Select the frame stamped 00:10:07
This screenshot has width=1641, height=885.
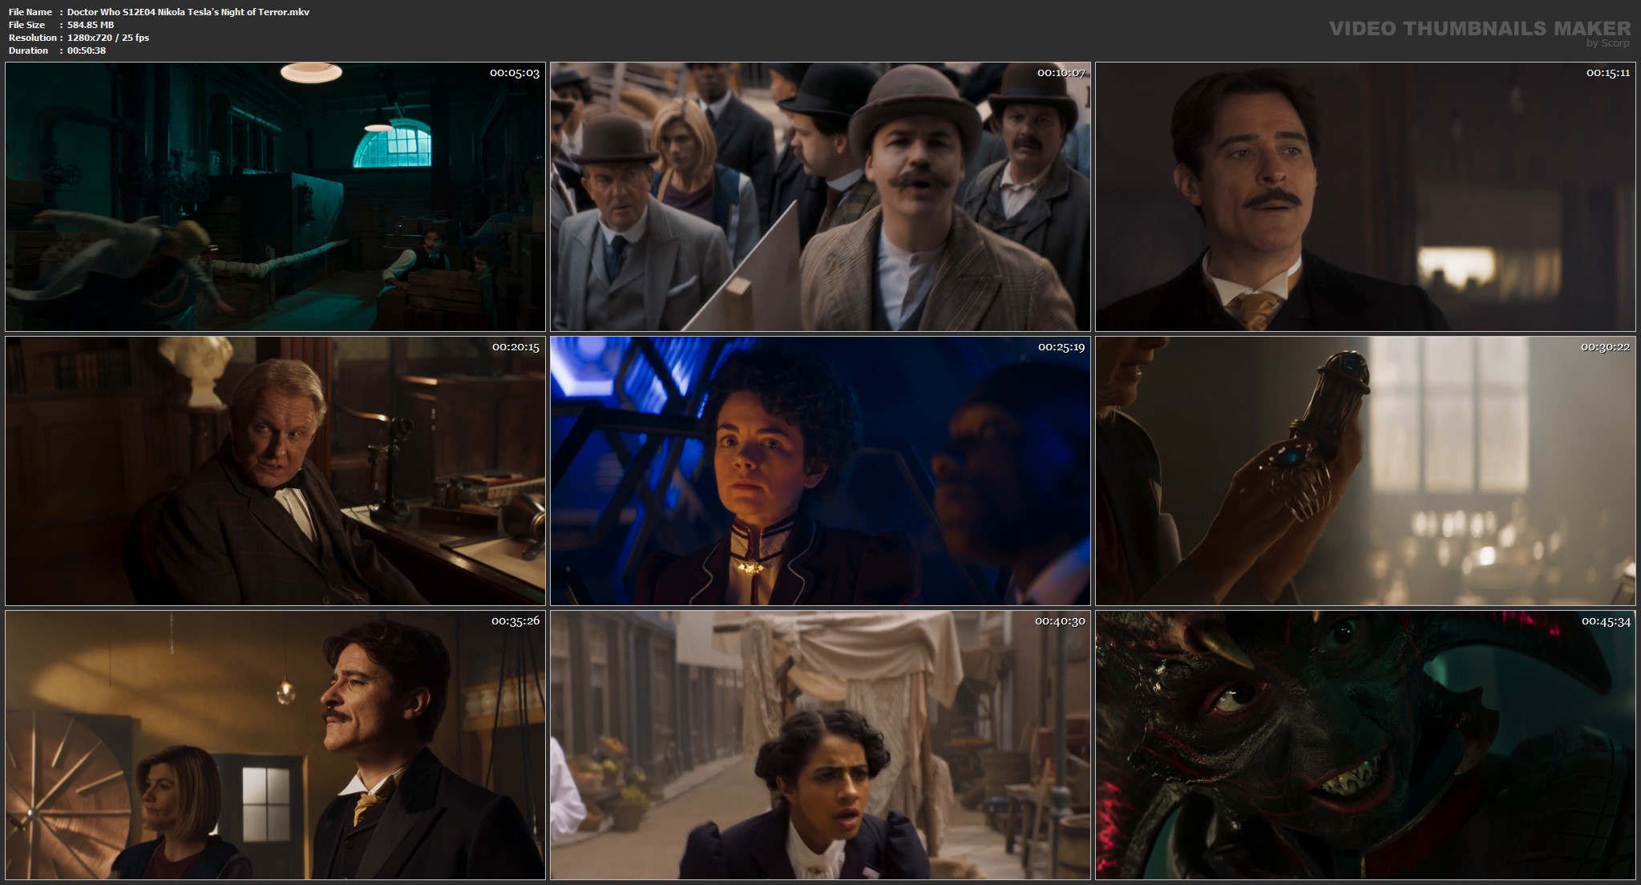tap(820, 197)
